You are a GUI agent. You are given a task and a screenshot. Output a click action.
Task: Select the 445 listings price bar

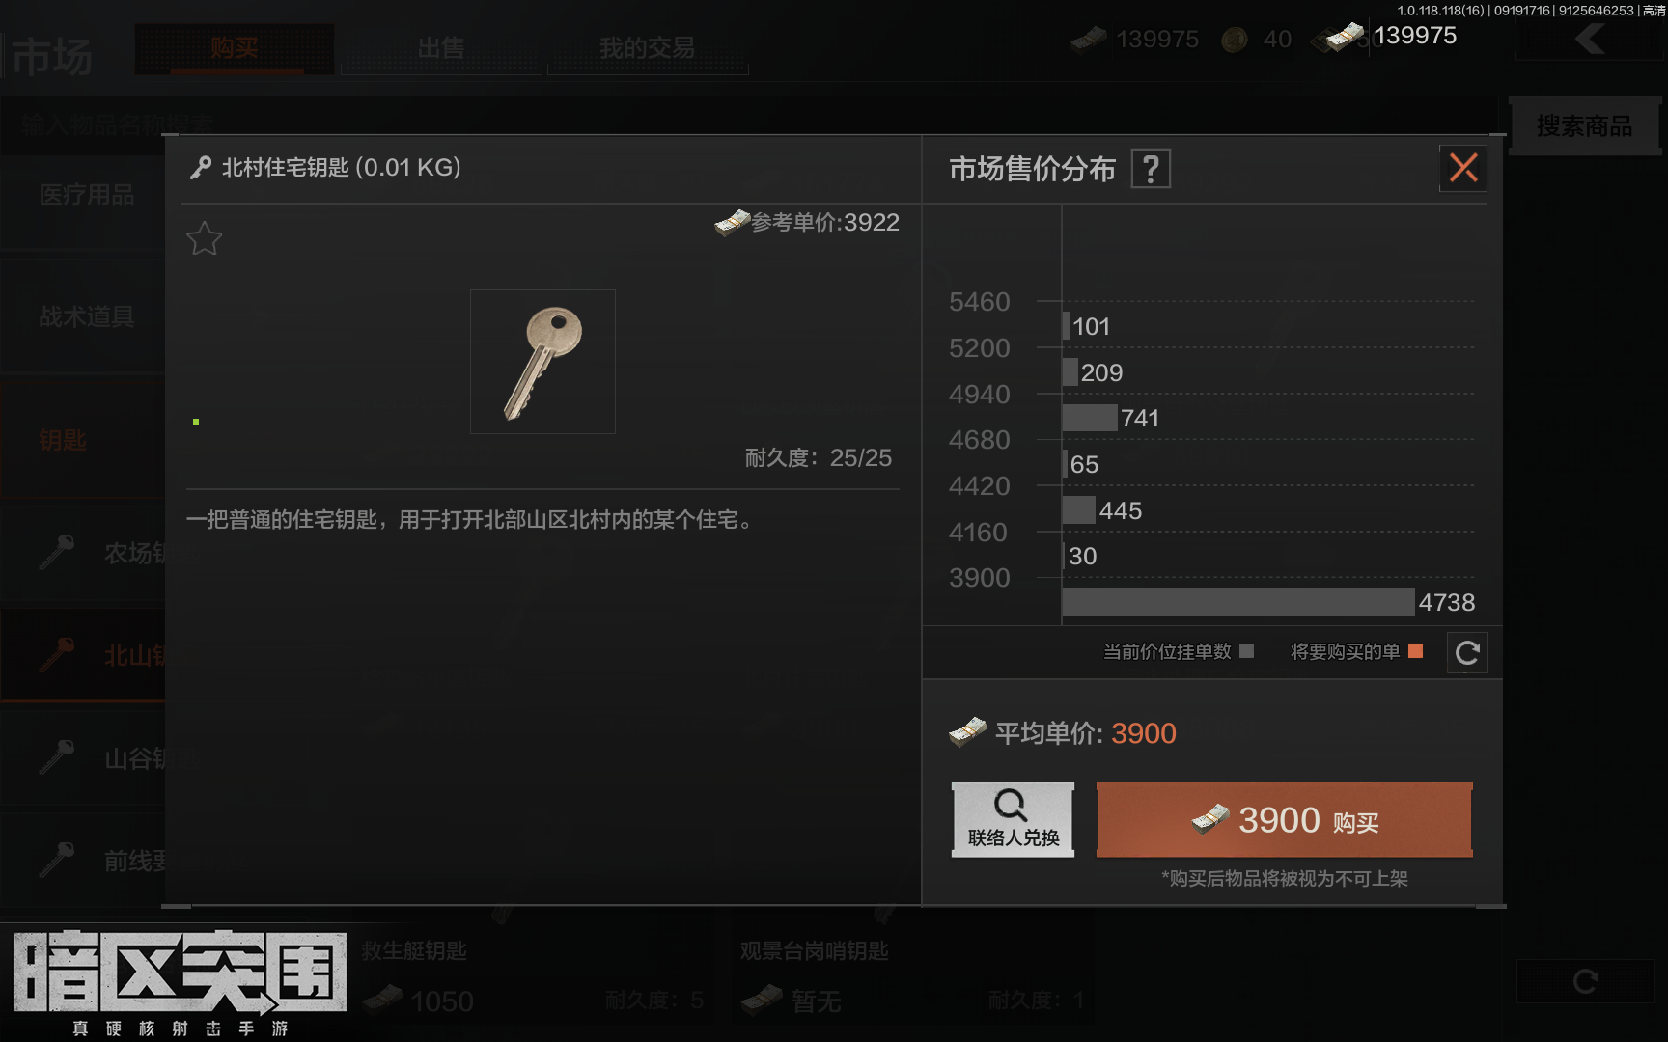click(x=1078, y=509)
